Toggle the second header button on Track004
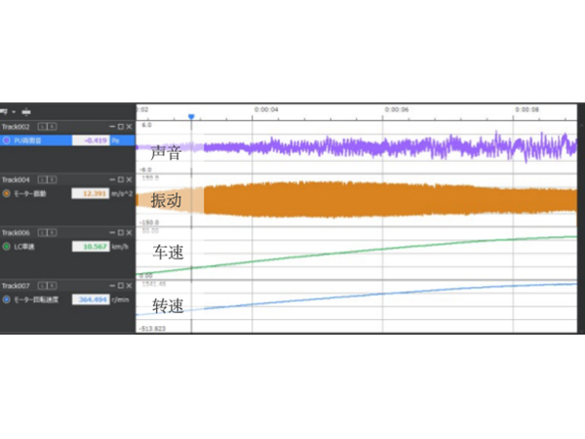The height and width of the screenshot is (439, 585). tap(51, 180)
